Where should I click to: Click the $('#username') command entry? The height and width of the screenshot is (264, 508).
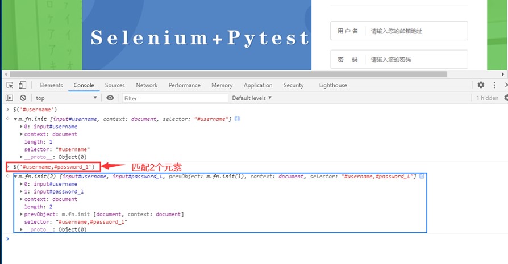(x=35, y=110)
